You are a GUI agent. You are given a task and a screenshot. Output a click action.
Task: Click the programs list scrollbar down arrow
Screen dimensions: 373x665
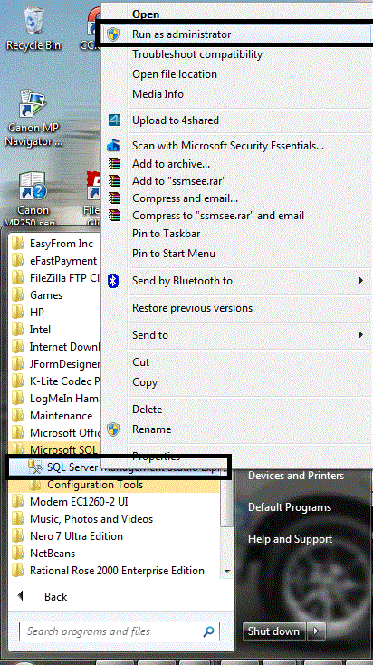pos(227,572)
